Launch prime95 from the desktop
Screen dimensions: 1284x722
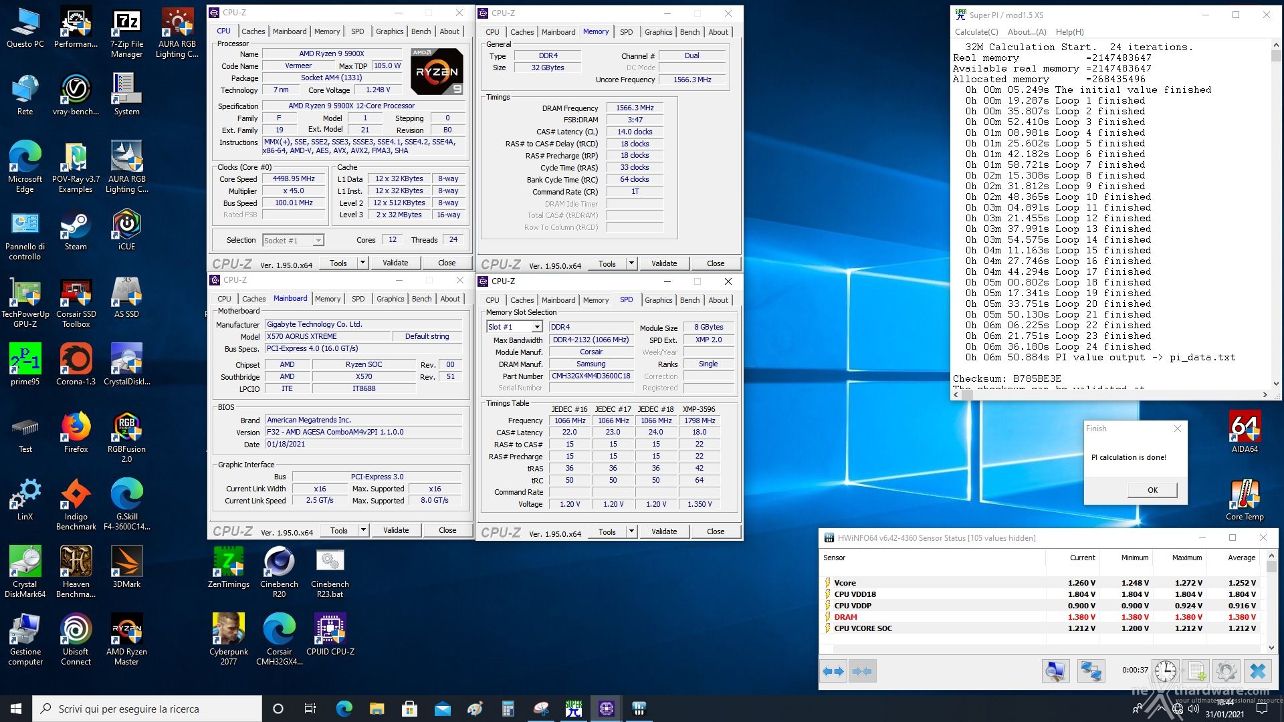pos(25,365)
